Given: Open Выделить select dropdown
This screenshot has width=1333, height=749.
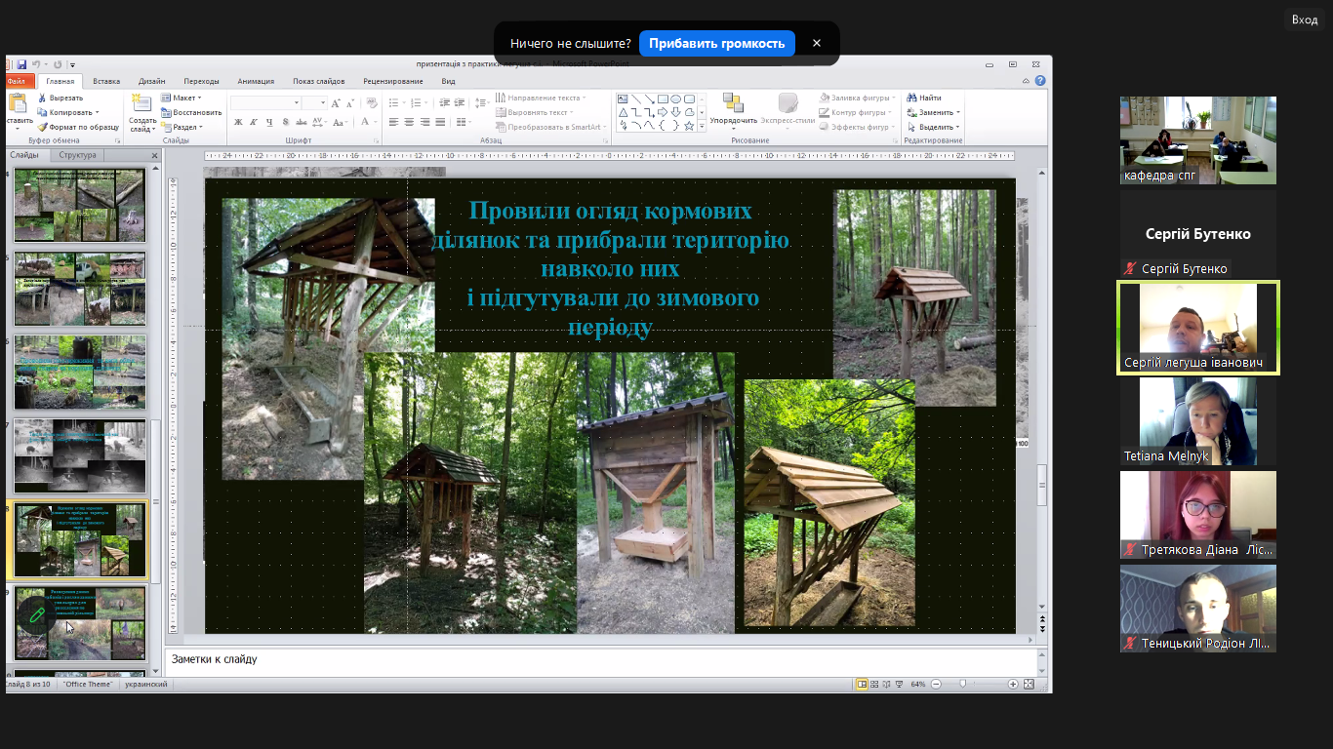Looking at the screenshot, I should point(959,127).
